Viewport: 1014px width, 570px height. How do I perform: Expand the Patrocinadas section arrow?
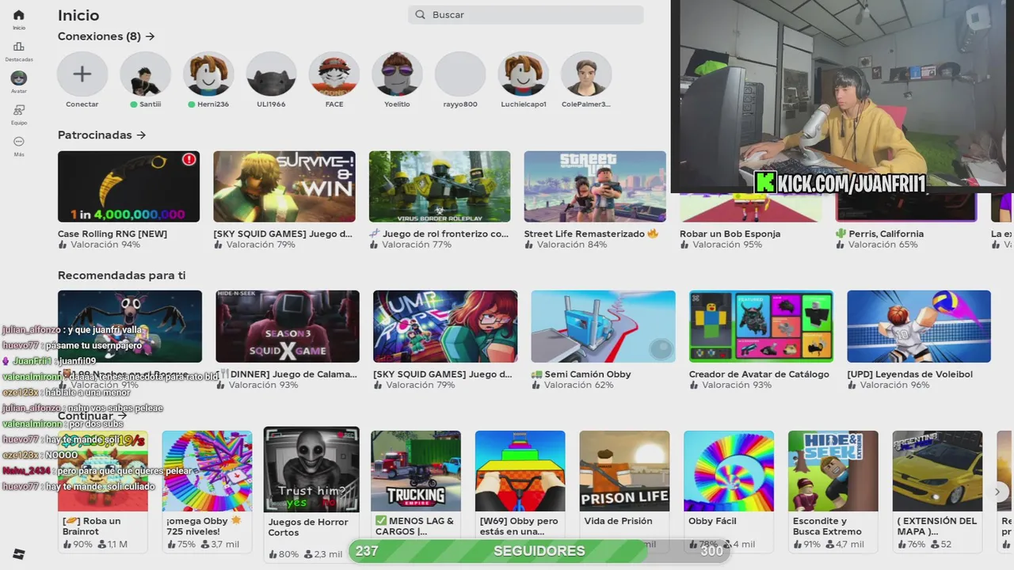[x=141, y=135]
